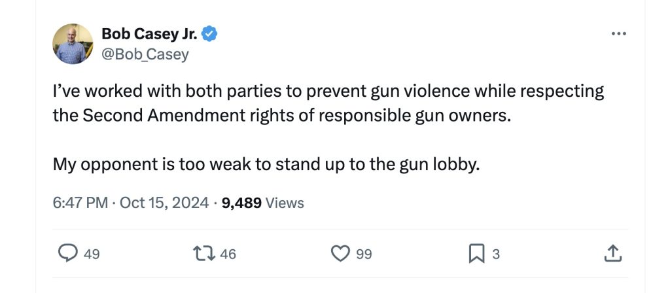Open the @Bob_Casey handle link

point(145,54)
